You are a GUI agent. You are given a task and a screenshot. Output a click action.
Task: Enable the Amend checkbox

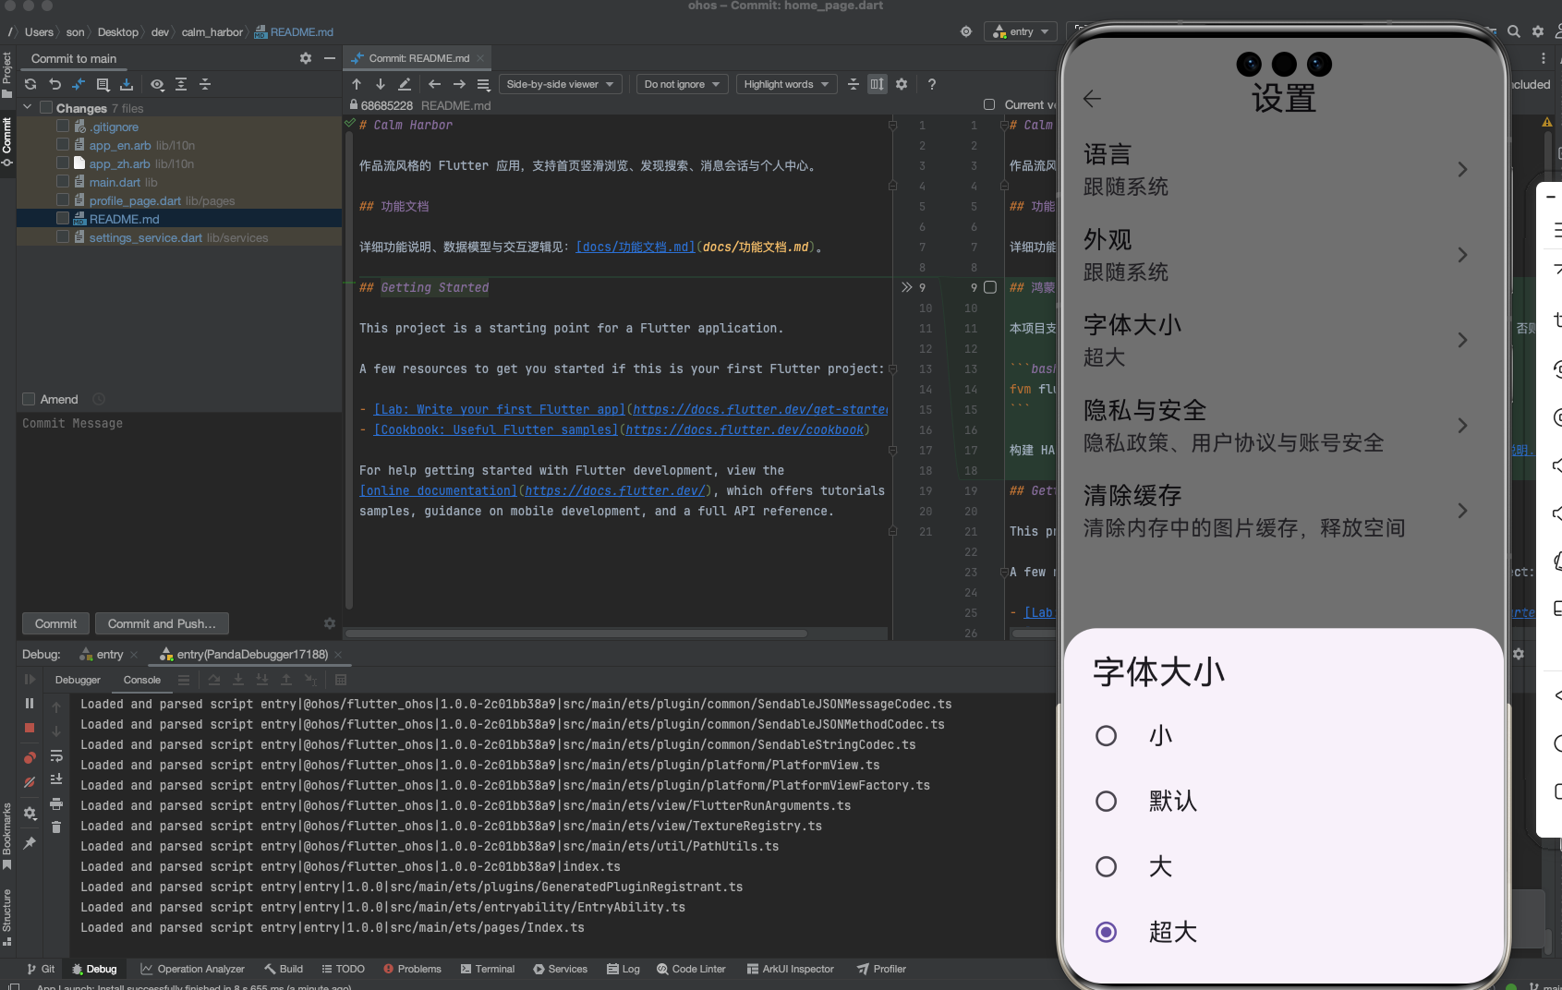pyautogui.click(x=29, y=399)
